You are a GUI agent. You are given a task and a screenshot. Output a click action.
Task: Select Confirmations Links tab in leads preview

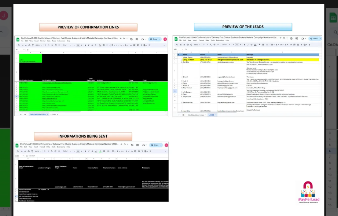pyautogui.click(x=196, y=115)
